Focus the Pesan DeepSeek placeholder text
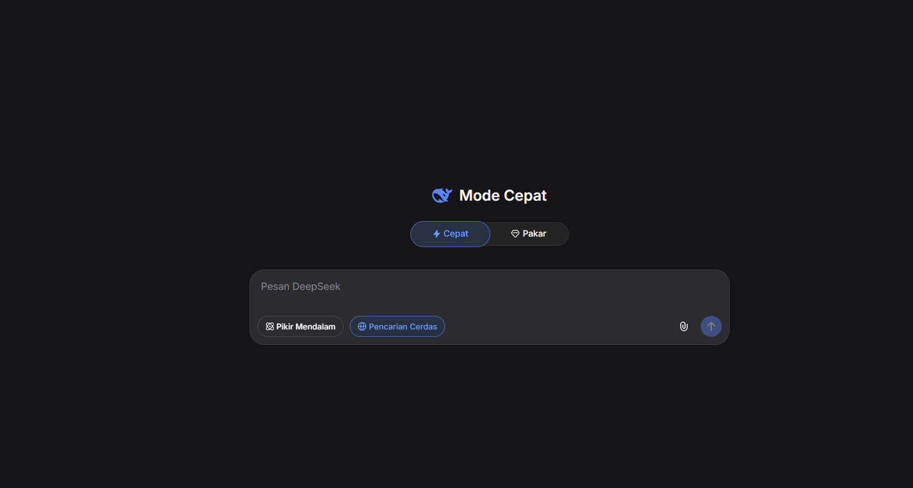 [x=301, y=286]
